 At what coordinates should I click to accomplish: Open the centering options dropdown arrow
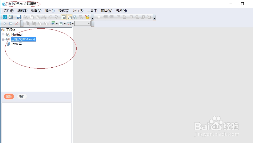pyautogui.click(x=65, y=23)
